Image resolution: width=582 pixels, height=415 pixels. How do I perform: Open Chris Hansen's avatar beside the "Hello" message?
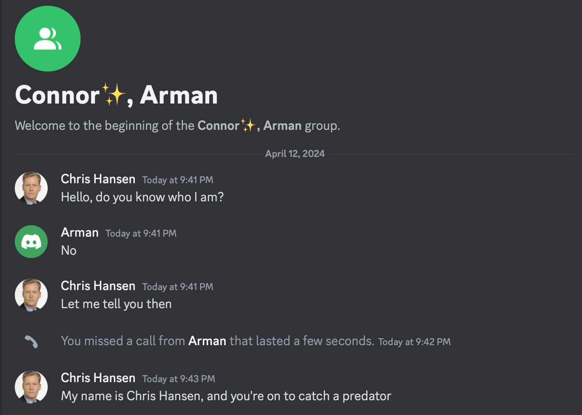coord(31,188)
